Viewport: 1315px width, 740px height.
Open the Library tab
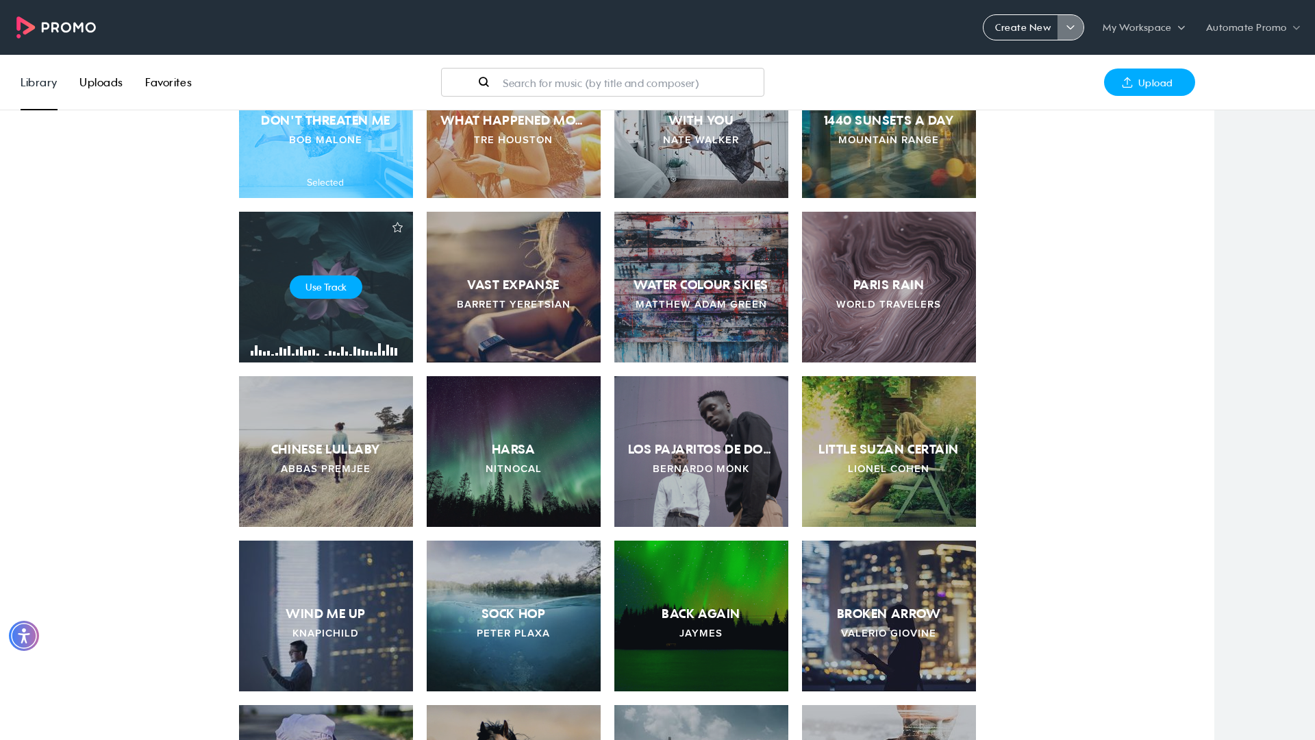(38, 82)
